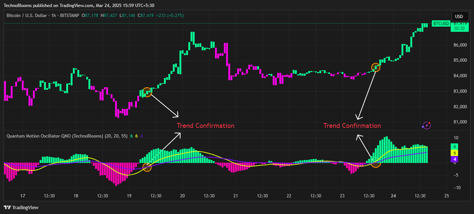
Task: Click the 85,000 price axis label
Action: coord(460,60)
